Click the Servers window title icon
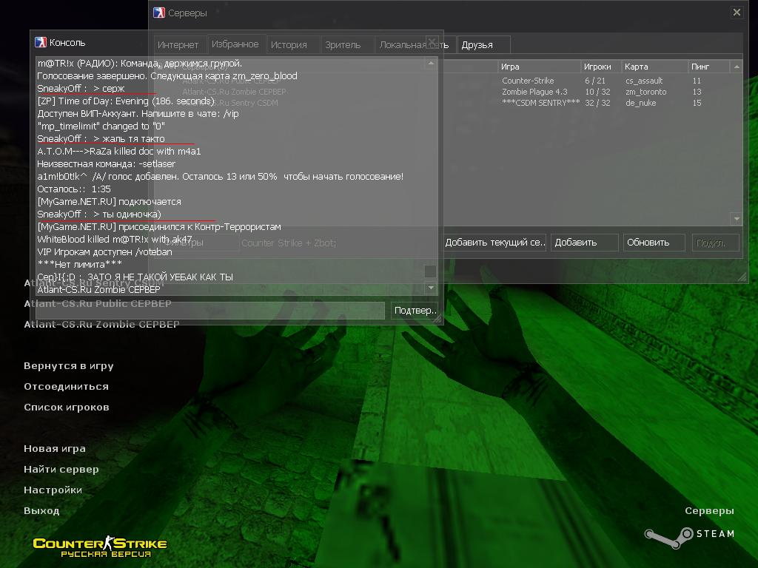This screenshot has height=568, width=758. pyautogui.click(x=159, y=13)
